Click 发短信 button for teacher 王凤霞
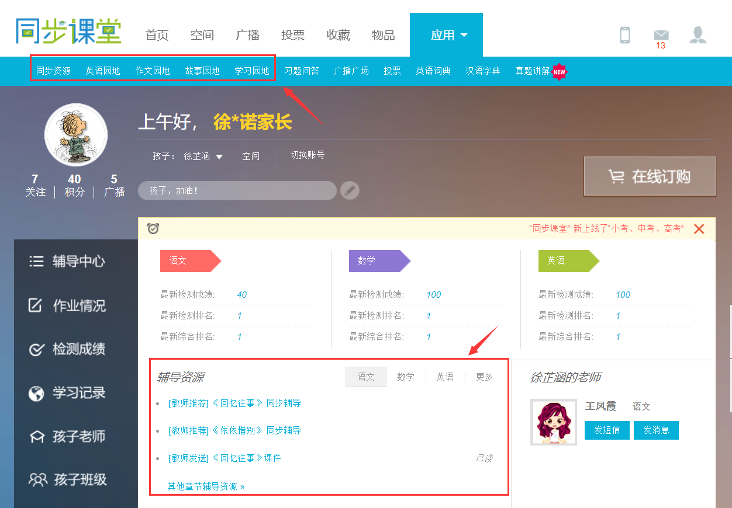Image resolution: width=732 pixels, height=508 pixels. tap(607, 430)
